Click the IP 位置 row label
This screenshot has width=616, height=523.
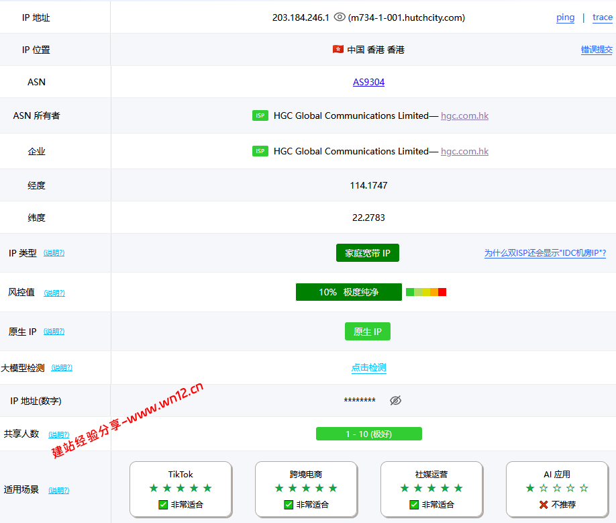[36, 50]
